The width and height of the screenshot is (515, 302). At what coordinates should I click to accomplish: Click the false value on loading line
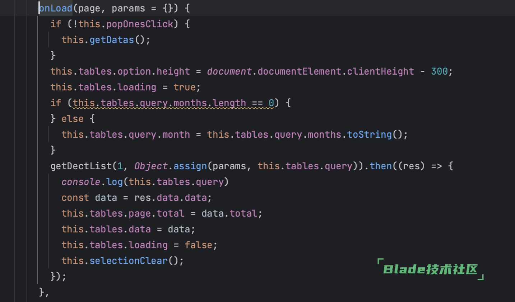point(198,245)
